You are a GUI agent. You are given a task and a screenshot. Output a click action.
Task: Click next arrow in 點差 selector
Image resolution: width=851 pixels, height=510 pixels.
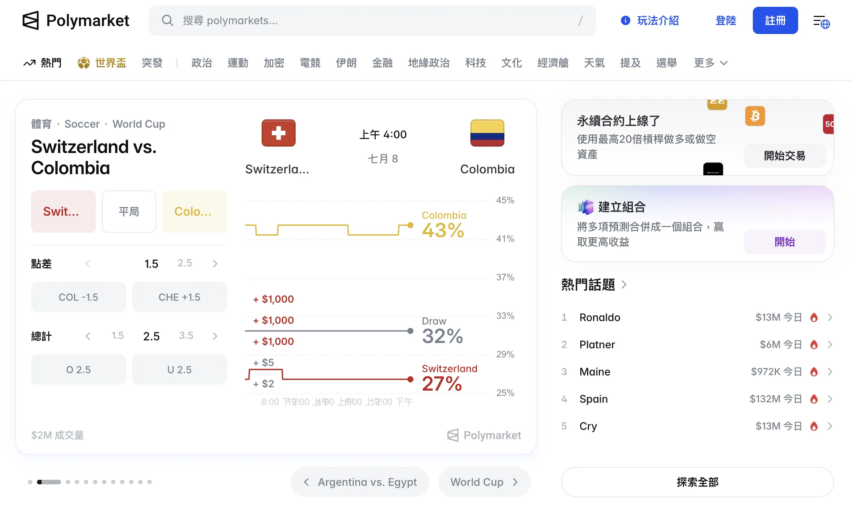pos(215,264)
